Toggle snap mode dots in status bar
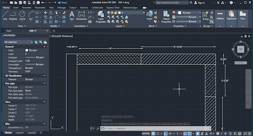 coord(158,133)
